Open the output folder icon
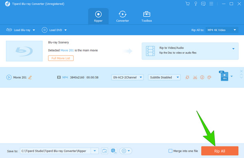This screenshot has height=158, width=244. [x=105, y=151]
